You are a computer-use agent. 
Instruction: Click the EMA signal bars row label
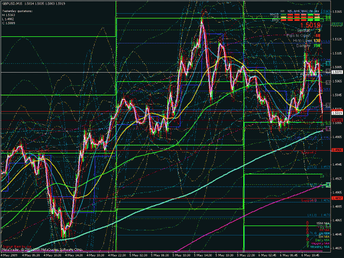(276, 20)
